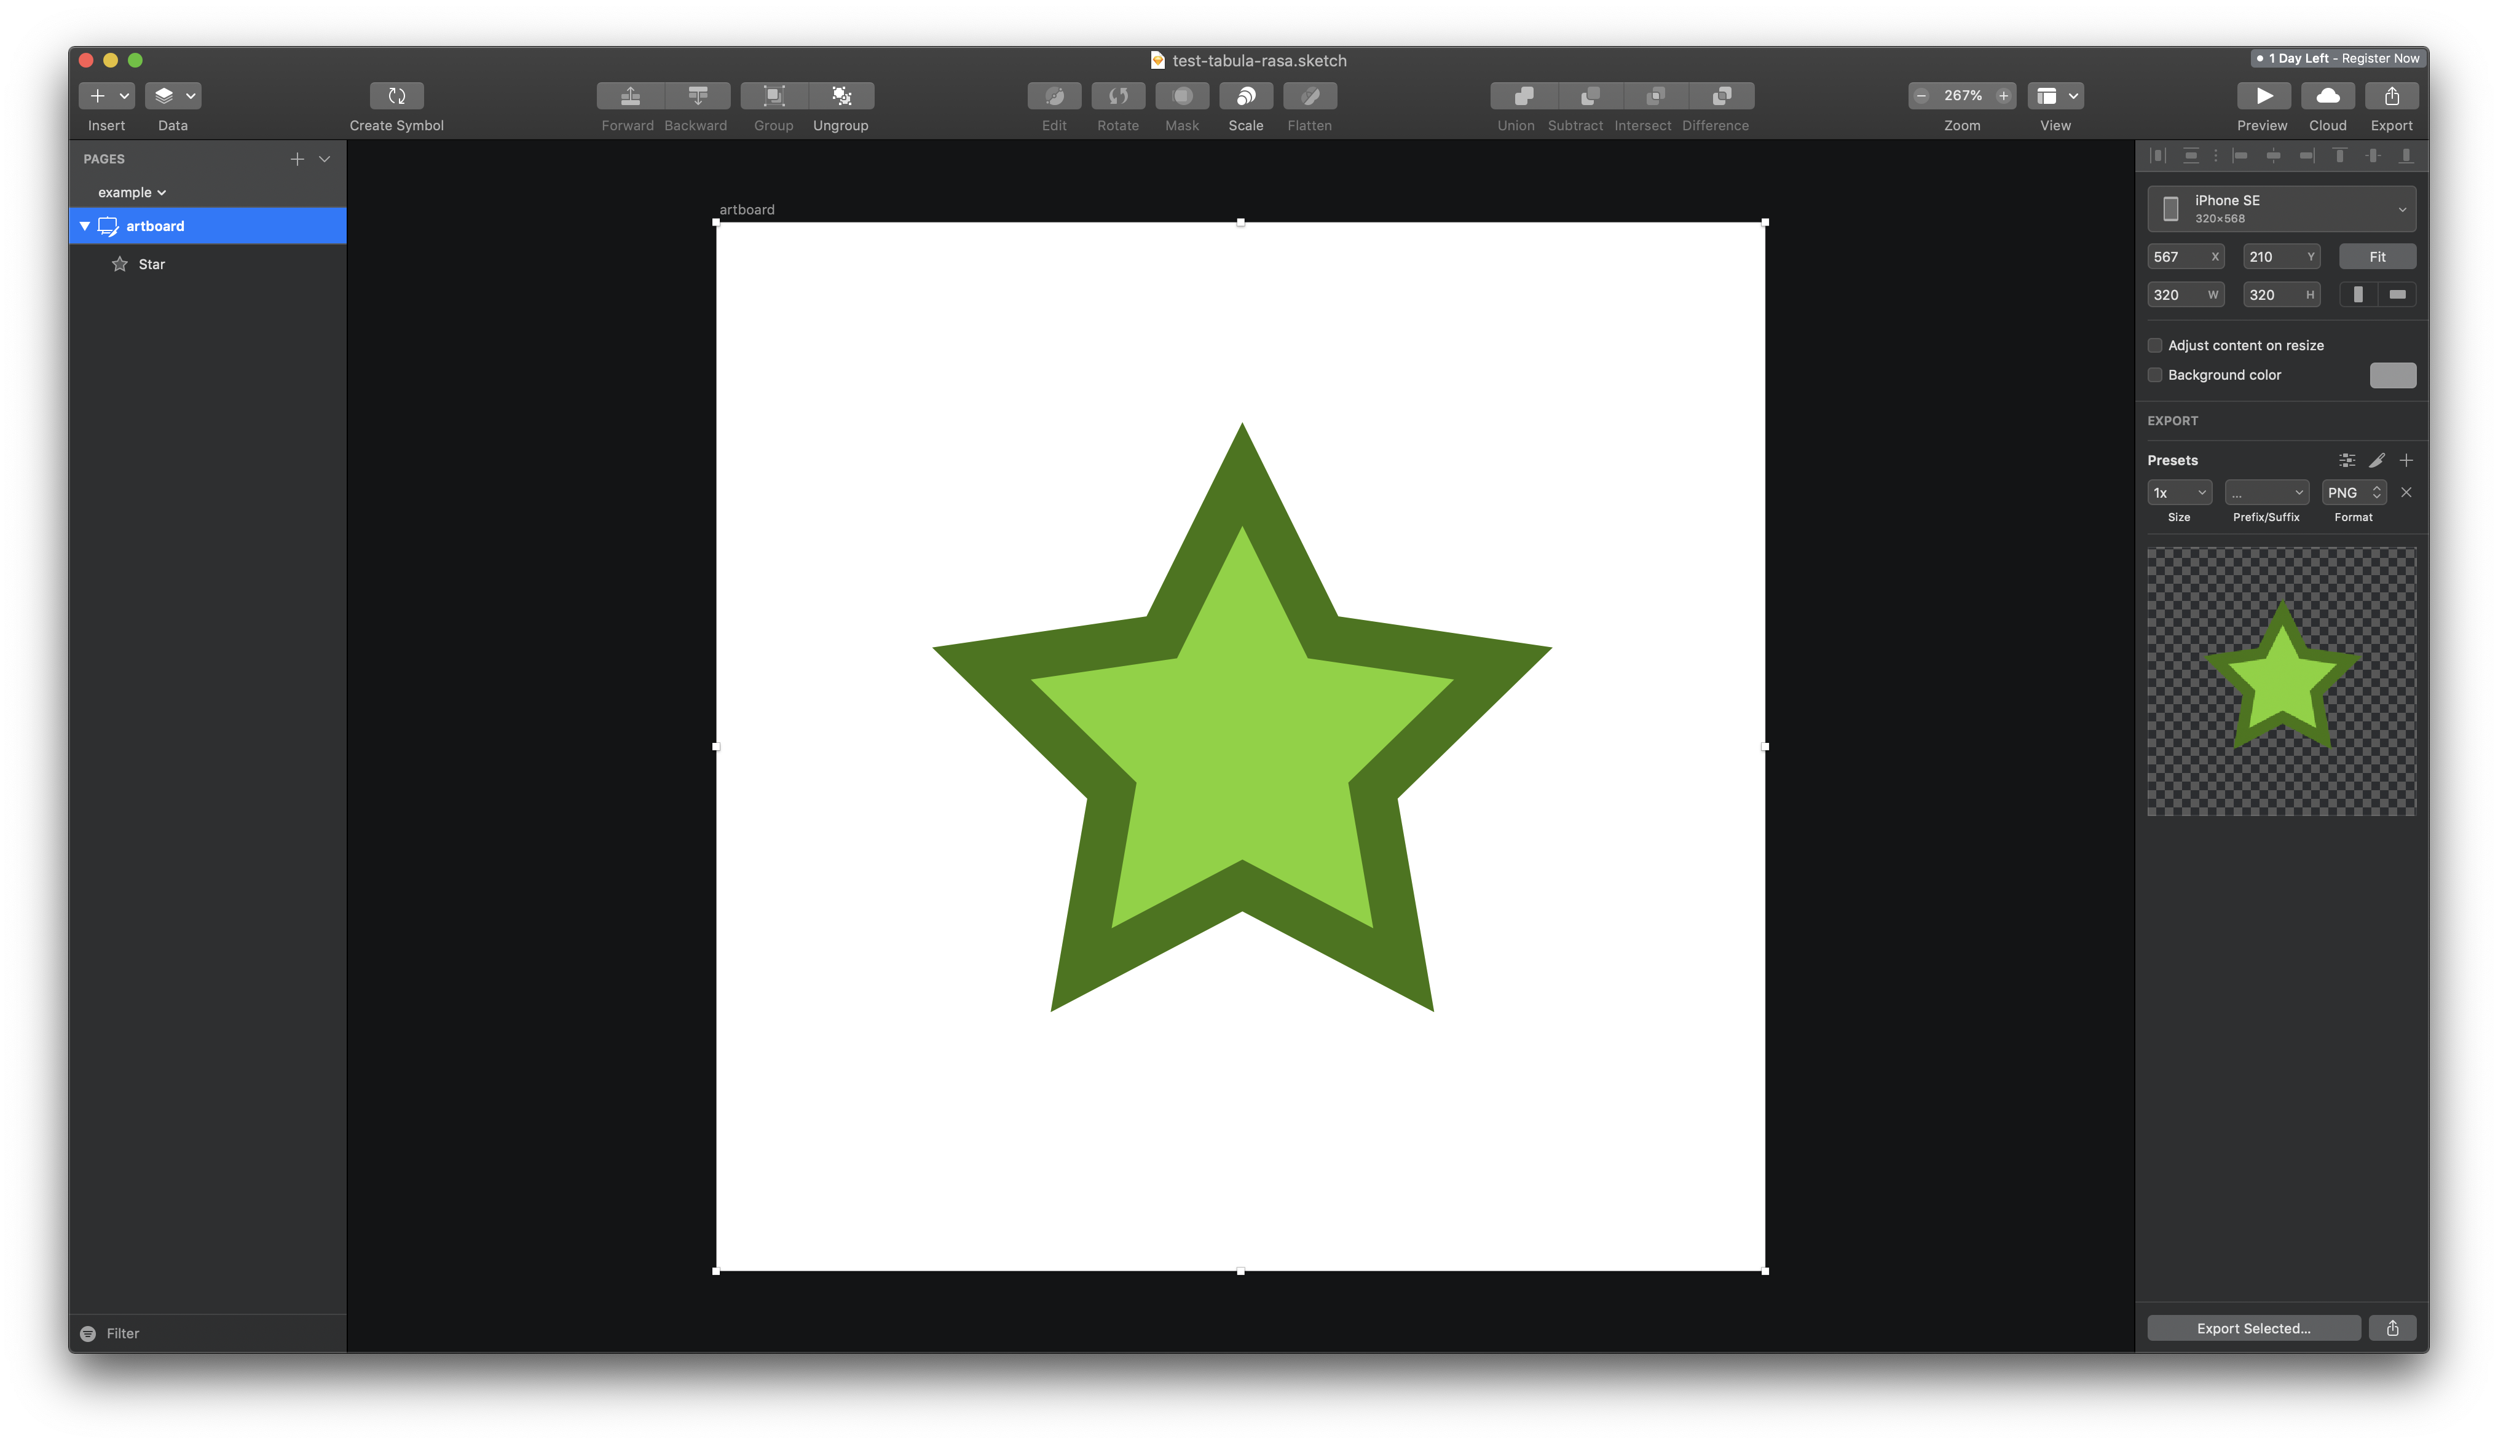This screenshot has height=1444, width=2498.
Task: Click the Create Symbol toolbar icon
Action: tap(396, 96)
